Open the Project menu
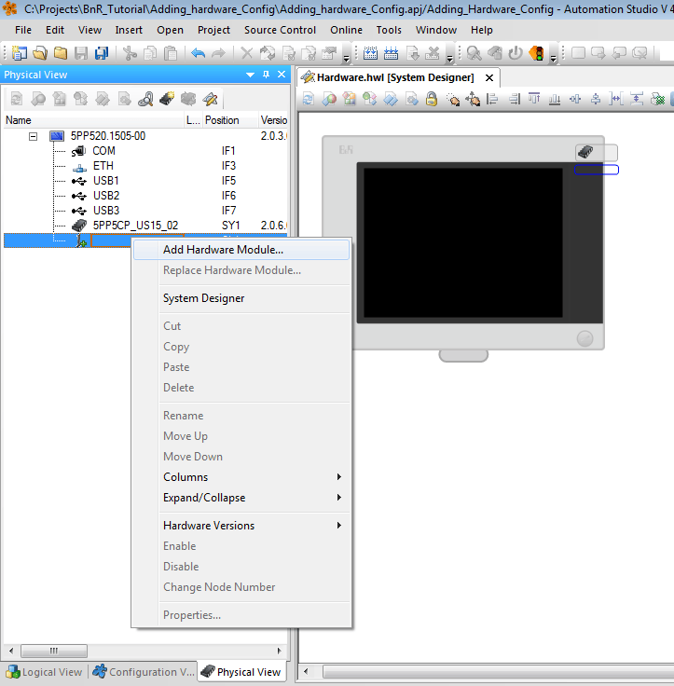This screenshot has height=686, width=674. coord(213,30)
